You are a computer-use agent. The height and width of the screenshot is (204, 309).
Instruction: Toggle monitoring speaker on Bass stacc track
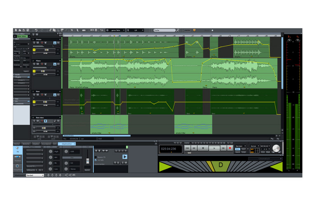pos(45,121)
